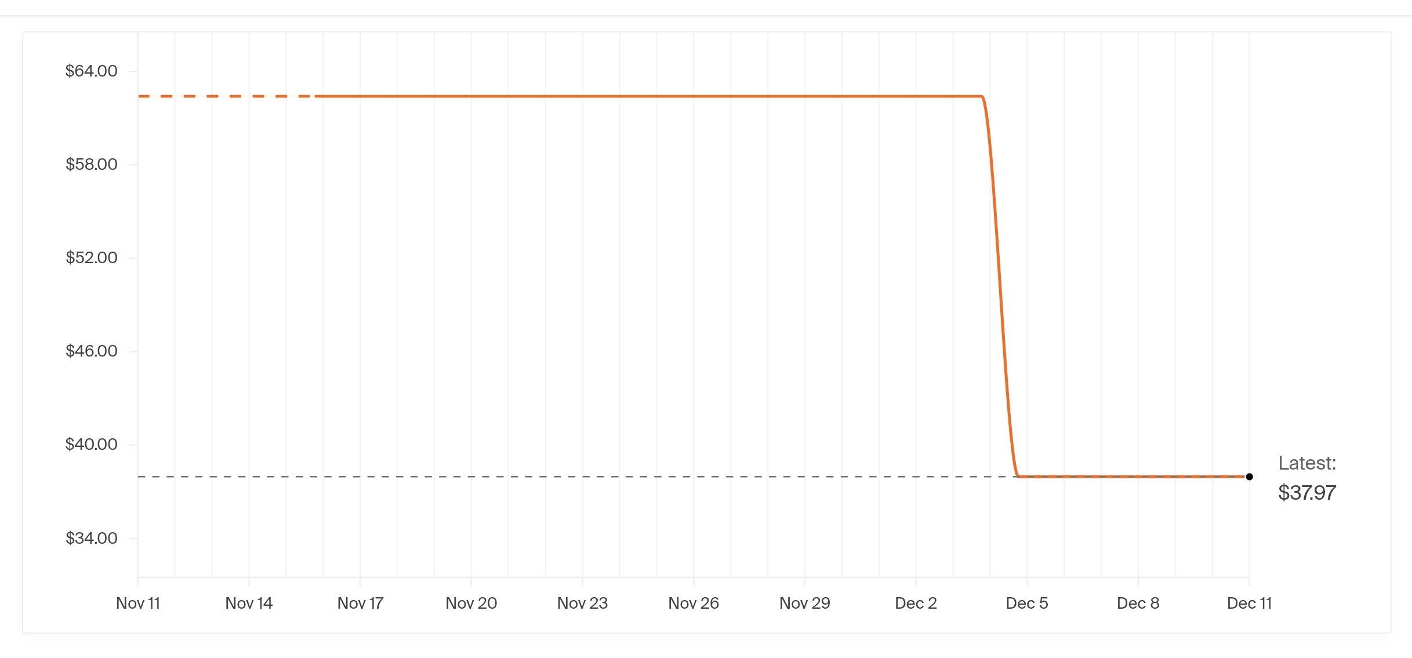
Task: Click the Nov 14 date label
Action: [x=249, y=603]
